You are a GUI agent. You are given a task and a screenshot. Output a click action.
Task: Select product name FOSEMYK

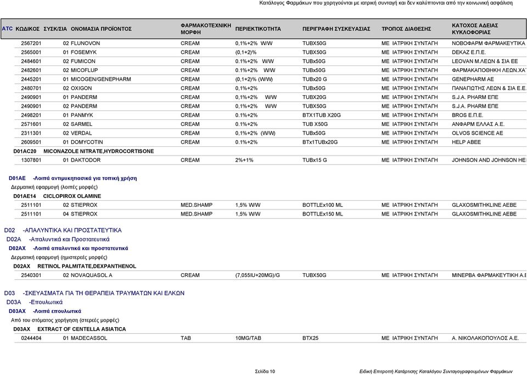pyautogui.click(x=83, y=53)
